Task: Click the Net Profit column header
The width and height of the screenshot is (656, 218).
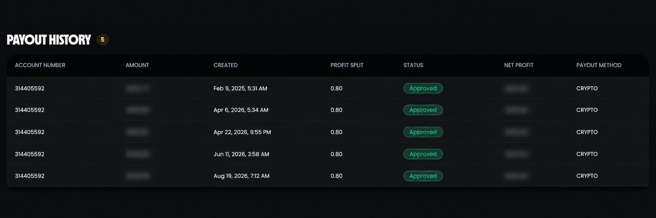Action: pyautogui.click(x=519, y=65)
